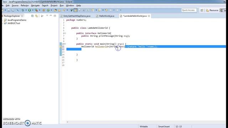The width and height of the screenshot is (228, 128).
Task: Click the Previous Annotation icon
Action: [x=99, y=10]
